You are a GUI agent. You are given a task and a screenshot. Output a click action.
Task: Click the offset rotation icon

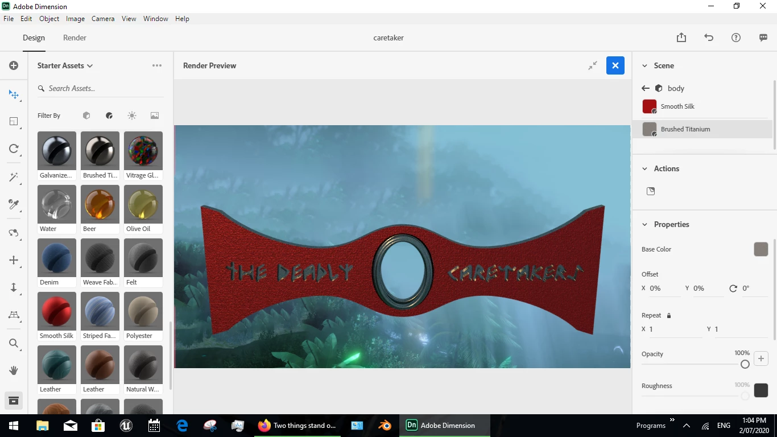pos(733,288)
